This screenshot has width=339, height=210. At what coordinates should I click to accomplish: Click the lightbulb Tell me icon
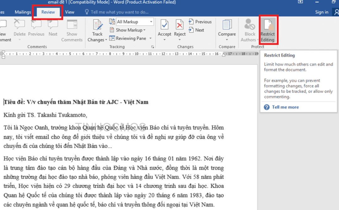[x=87, y=12]
